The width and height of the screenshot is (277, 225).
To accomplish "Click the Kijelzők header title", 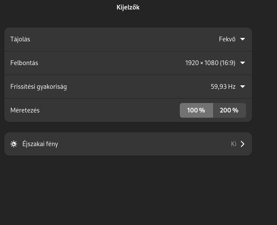I will pyautogui.click(x=128, y=7).
